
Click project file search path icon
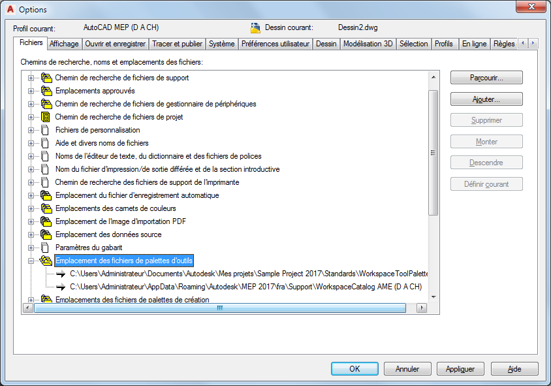click(x=45, y=117)
